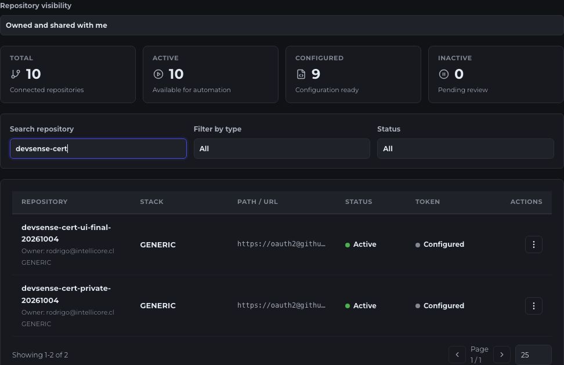Go to the next page of results
This screenshot has width=564, height=365.
[502, 355]
